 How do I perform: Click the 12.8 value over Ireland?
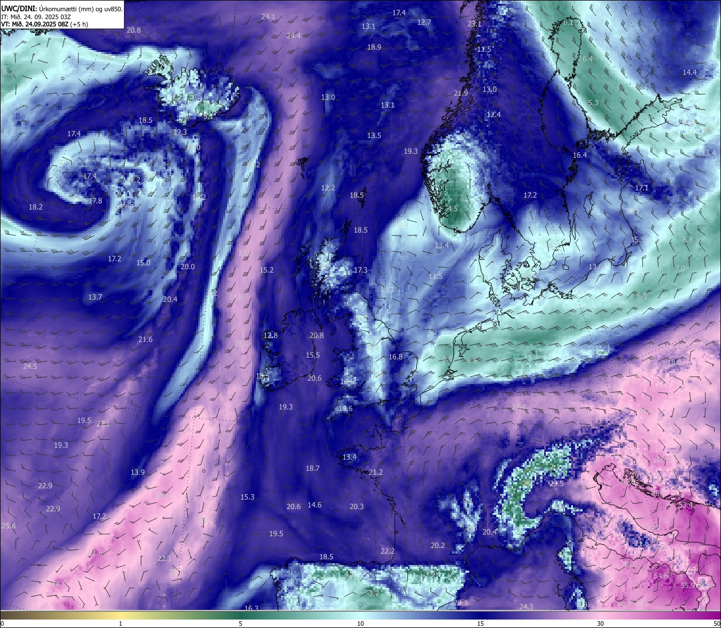click(x=270, y=336)
